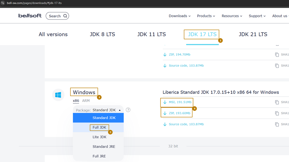Click the Search box

click(57, 16)
